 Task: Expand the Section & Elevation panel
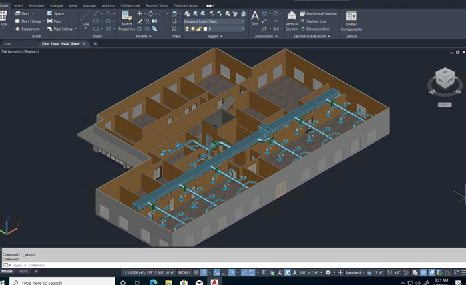[312, 37]
